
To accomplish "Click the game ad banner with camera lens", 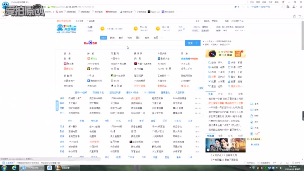I will pos(225,53).
